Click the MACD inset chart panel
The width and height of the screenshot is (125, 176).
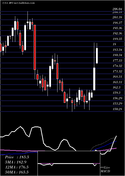[69, 163]
